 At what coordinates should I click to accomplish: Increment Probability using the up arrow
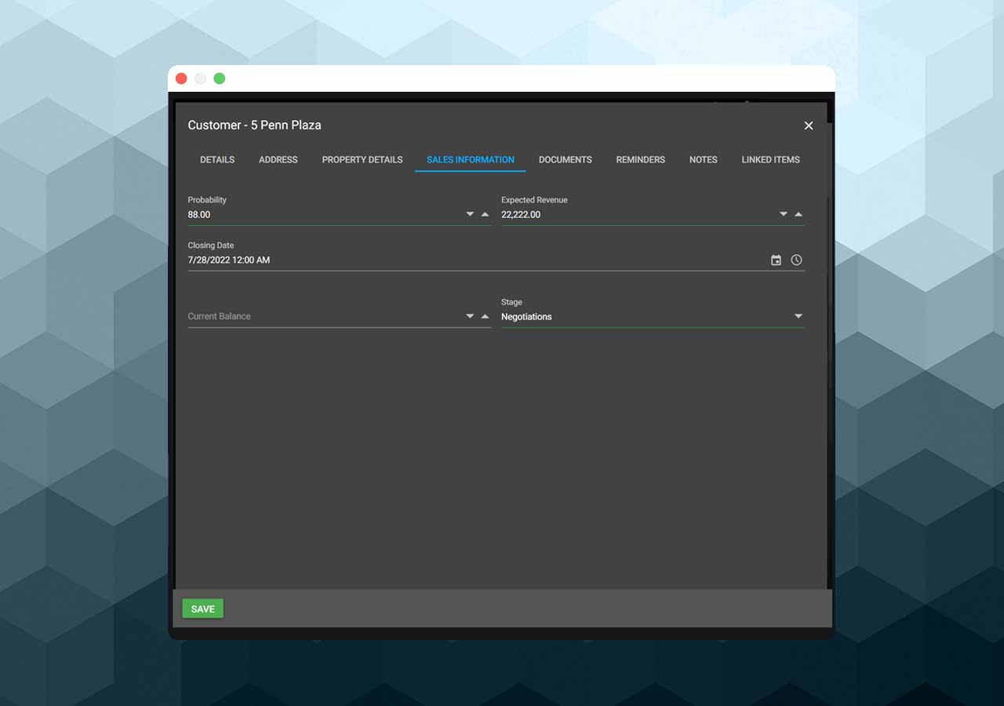tap(484, 213)
